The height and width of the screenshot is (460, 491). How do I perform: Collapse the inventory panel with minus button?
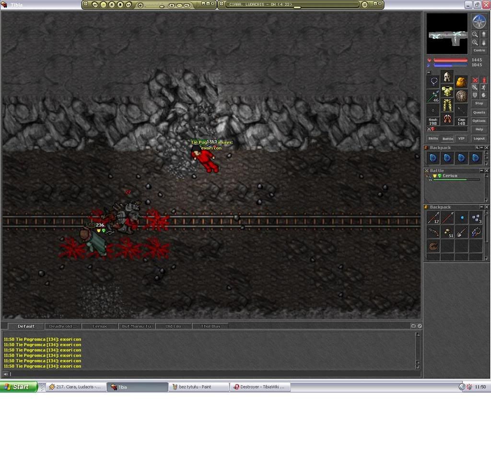click(x=429, y=72)
